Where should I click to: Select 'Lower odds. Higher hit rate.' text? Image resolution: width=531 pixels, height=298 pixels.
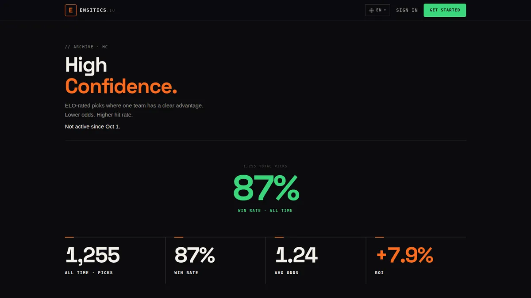click(x=99, y=115)
